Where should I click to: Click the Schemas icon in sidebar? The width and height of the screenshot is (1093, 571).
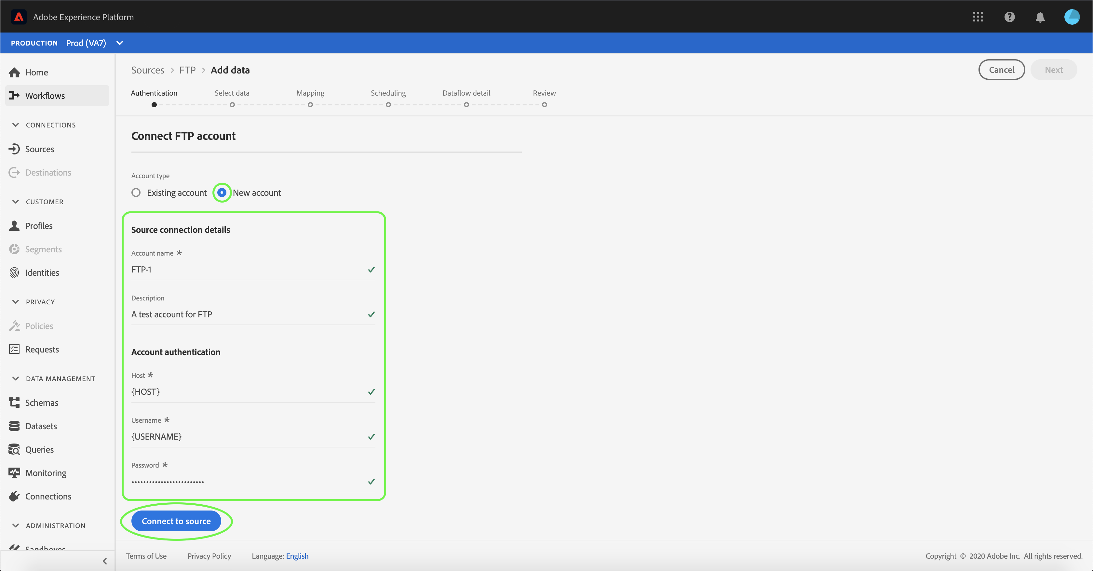(x=14, y=403)
